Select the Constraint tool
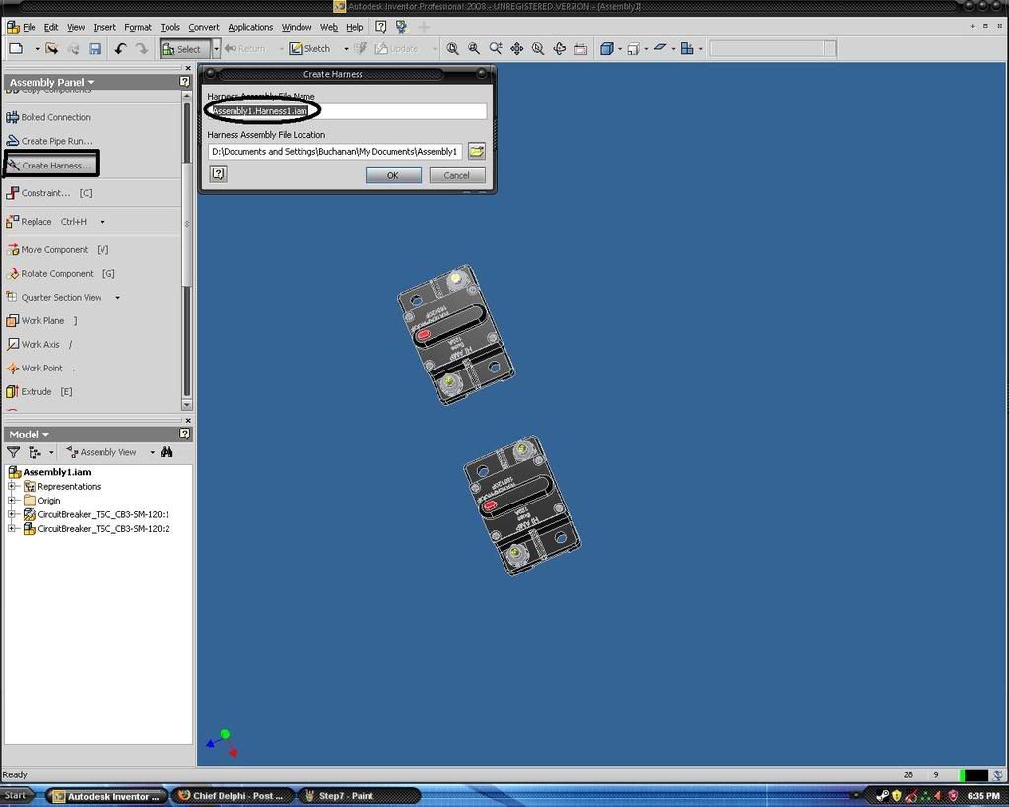 49,193
